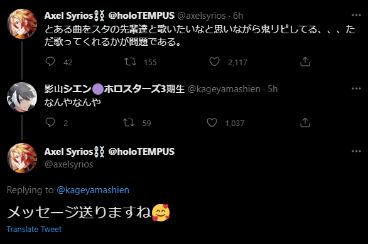Click the 6h timestamp on the top tweet
368x244 pixels.
point(238,16)
